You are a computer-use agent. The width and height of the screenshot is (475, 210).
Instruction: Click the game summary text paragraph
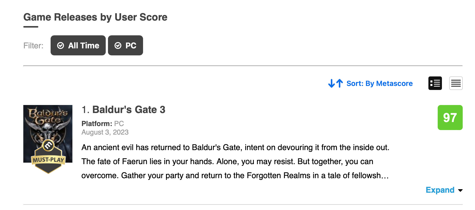(235, 161)
